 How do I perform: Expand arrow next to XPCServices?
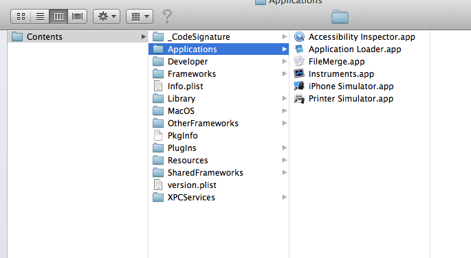click(x=285, y=197)
